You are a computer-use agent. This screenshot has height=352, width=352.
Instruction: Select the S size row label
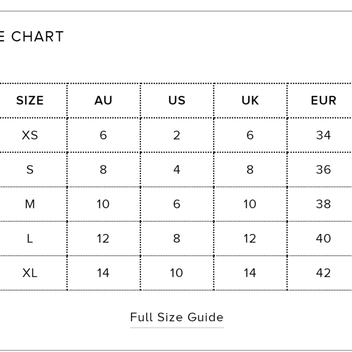click(x=30, y=170)
